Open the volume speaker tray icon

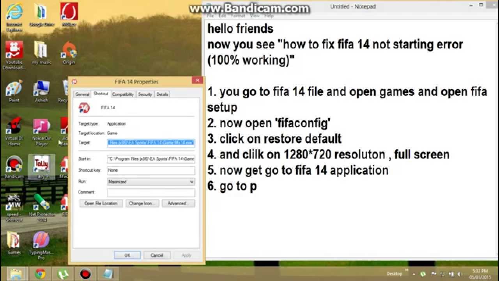pos(460,274)
